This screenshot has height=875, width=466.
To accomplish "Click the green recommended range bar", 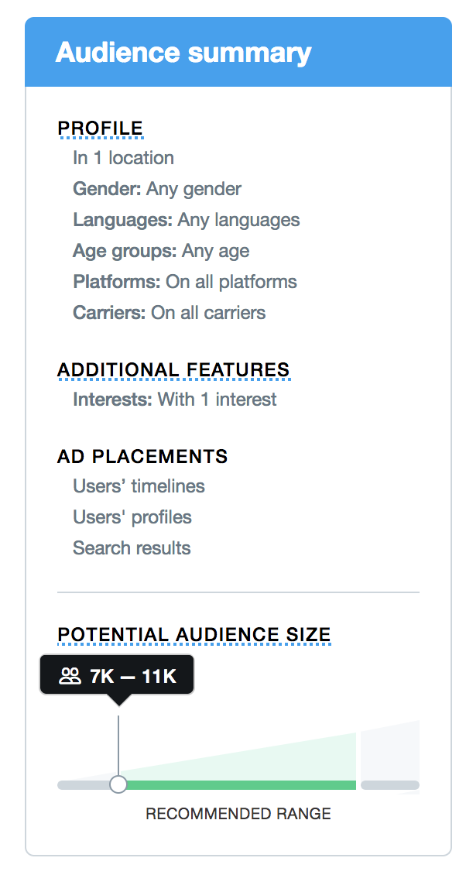I will click(240, 785).
